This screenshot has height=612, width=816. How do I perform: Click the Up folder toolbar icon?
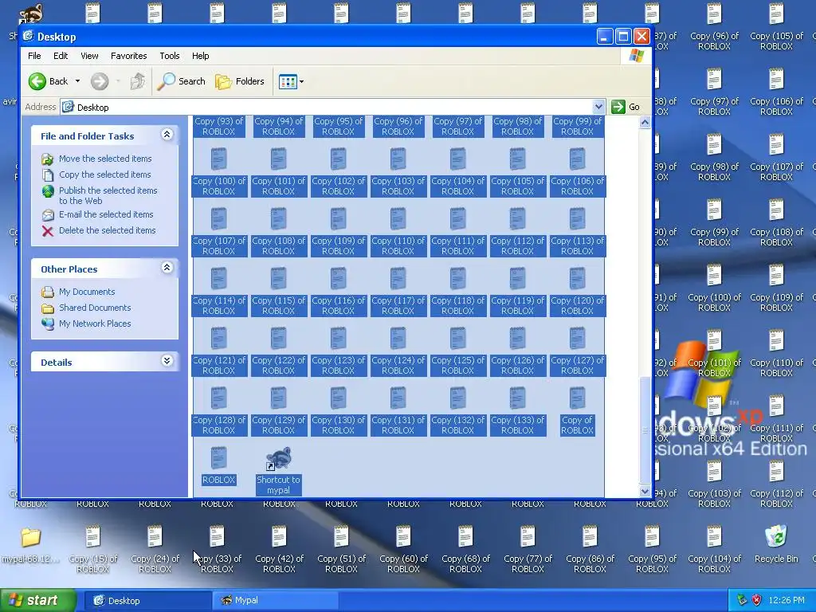click(137, 81)
